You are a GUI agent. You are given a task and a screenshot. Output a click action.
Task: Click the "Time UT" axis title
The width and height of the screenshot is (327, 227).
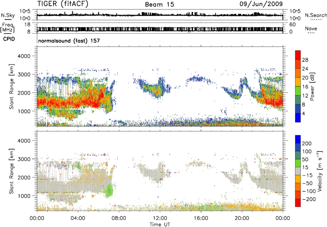(160, 225)
